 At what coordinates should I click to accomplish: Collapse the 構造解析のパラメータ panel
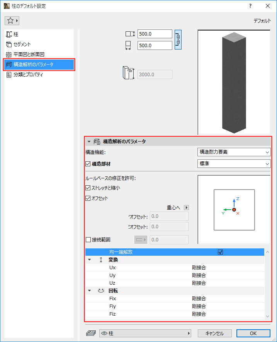[x=89, y=142]
